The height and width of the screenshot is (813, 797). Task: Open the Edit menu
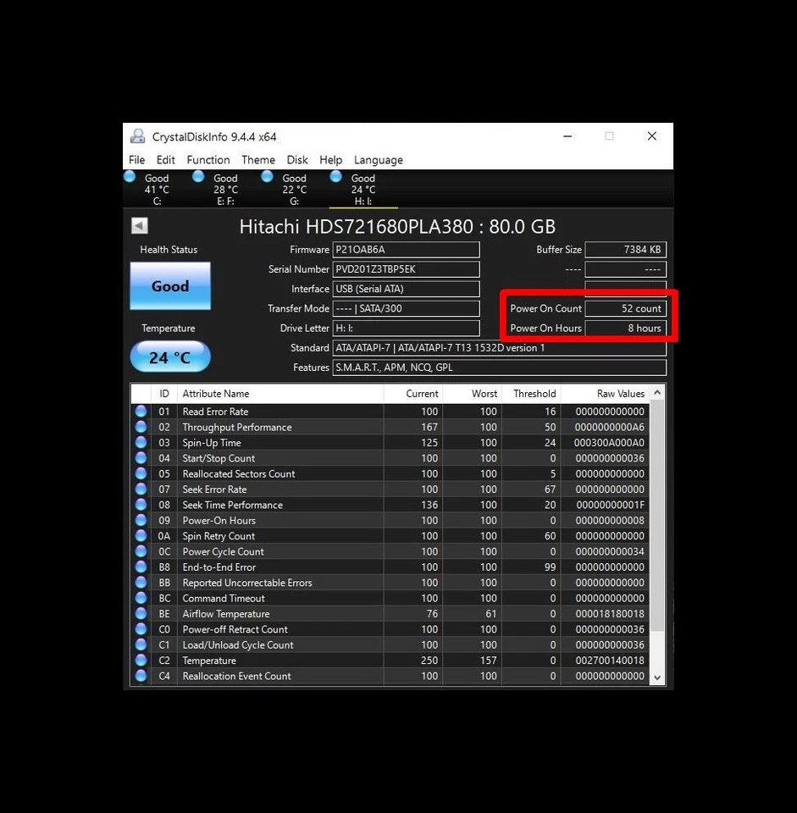165,160
